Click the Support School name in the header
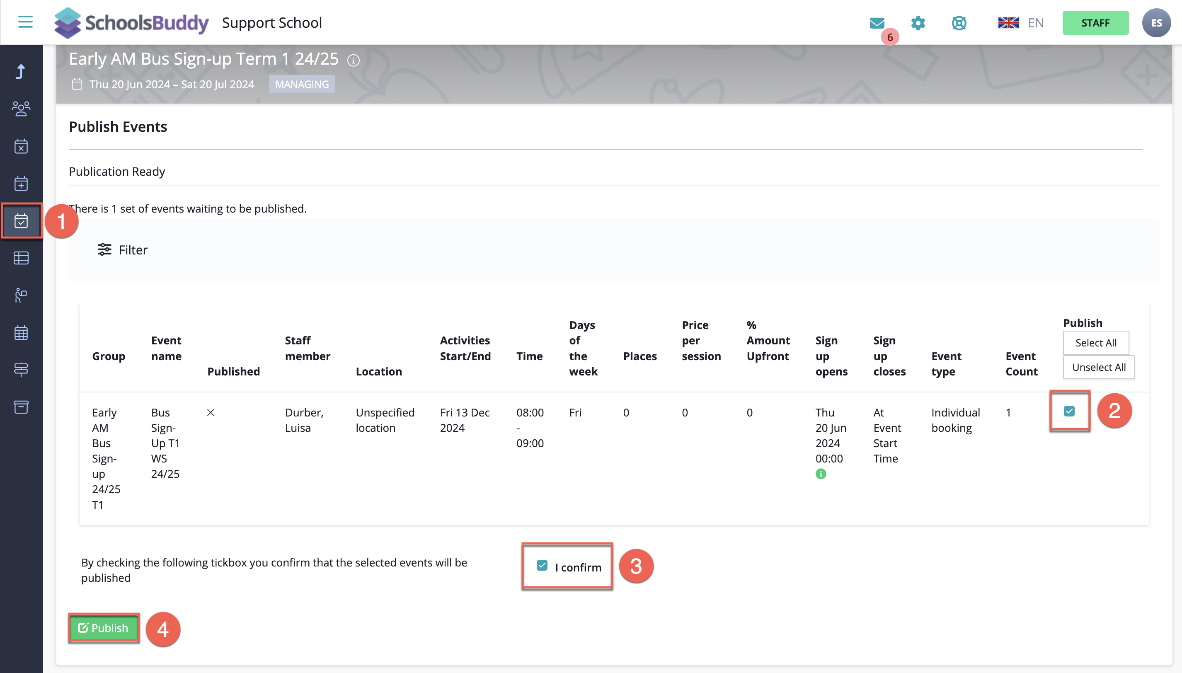This screenshot has height=673, width=1182. click(x=272, y=23)
